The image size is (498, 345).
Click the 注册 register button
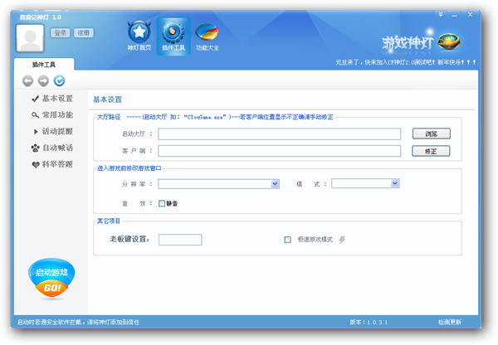click(x=84, y=32)
